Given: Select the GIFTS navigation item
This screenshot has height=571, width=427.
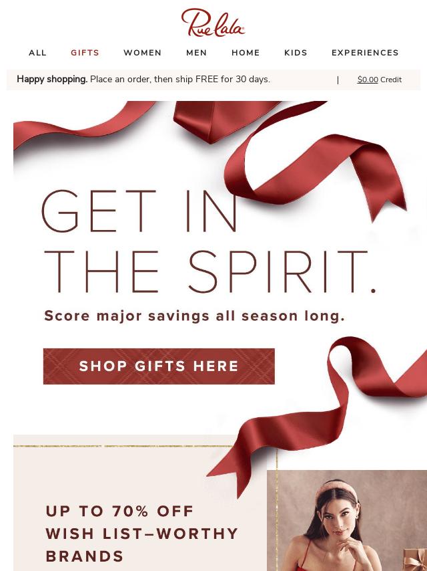Looking at the screenshot, I should point(85,53).
